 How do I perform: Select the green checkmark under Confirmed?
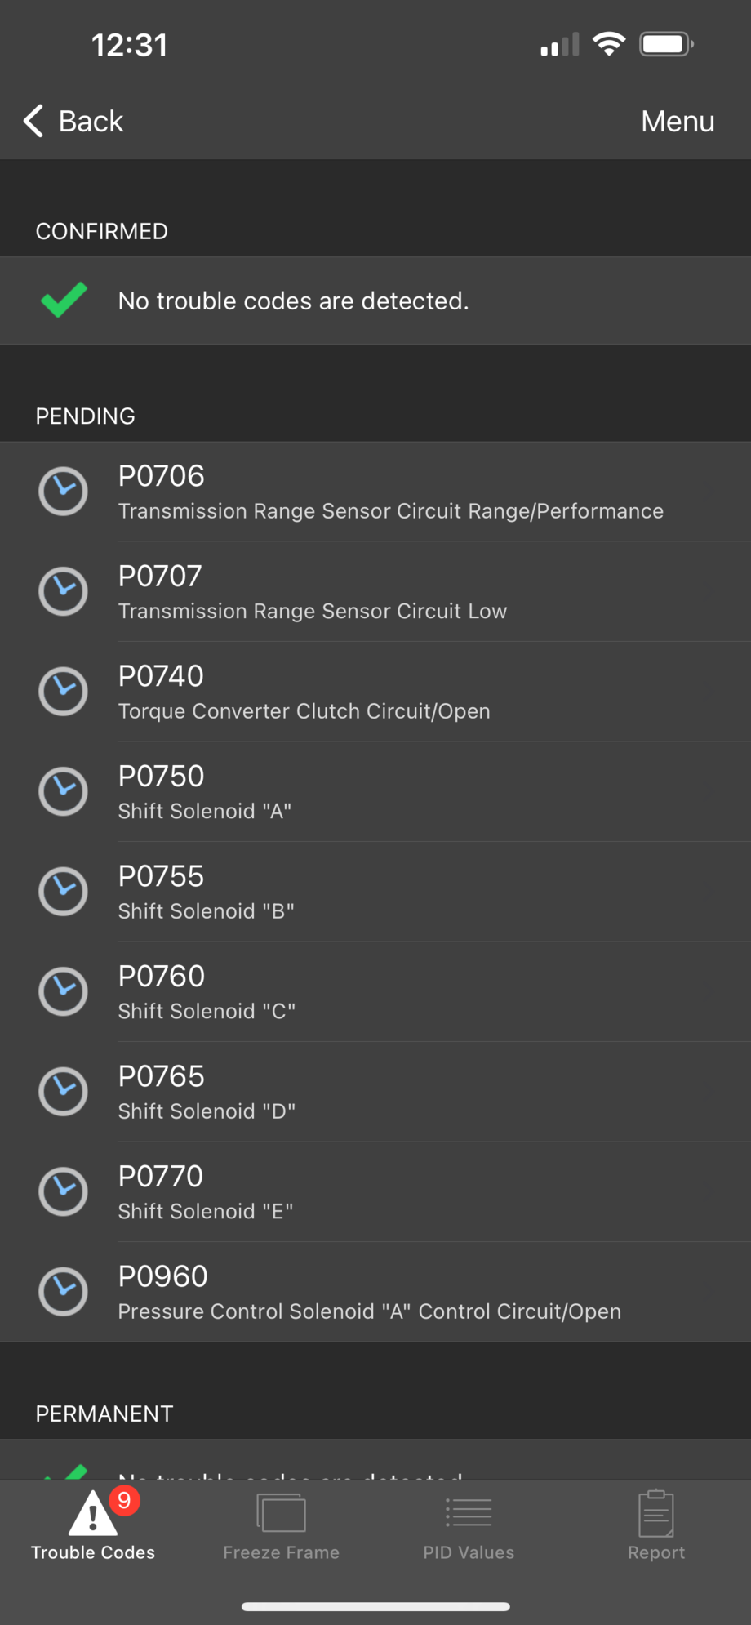(x=64, y=300)
